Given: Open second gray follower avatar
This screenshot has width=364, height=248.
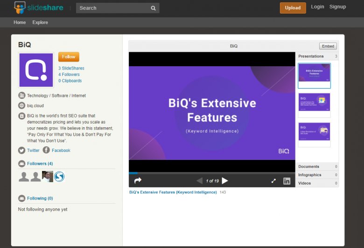Looking at the screenshot, I should coord(35,177).
